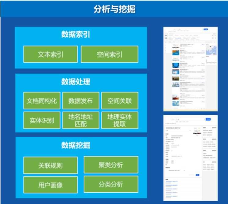This screenshot has height=204, width=228.
Task: Open the detail page thumbnail
Action: [190, 158]
